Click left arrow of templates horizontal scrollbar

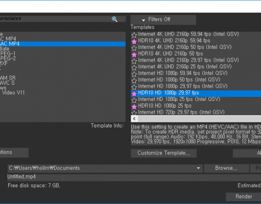click(134, 119)
